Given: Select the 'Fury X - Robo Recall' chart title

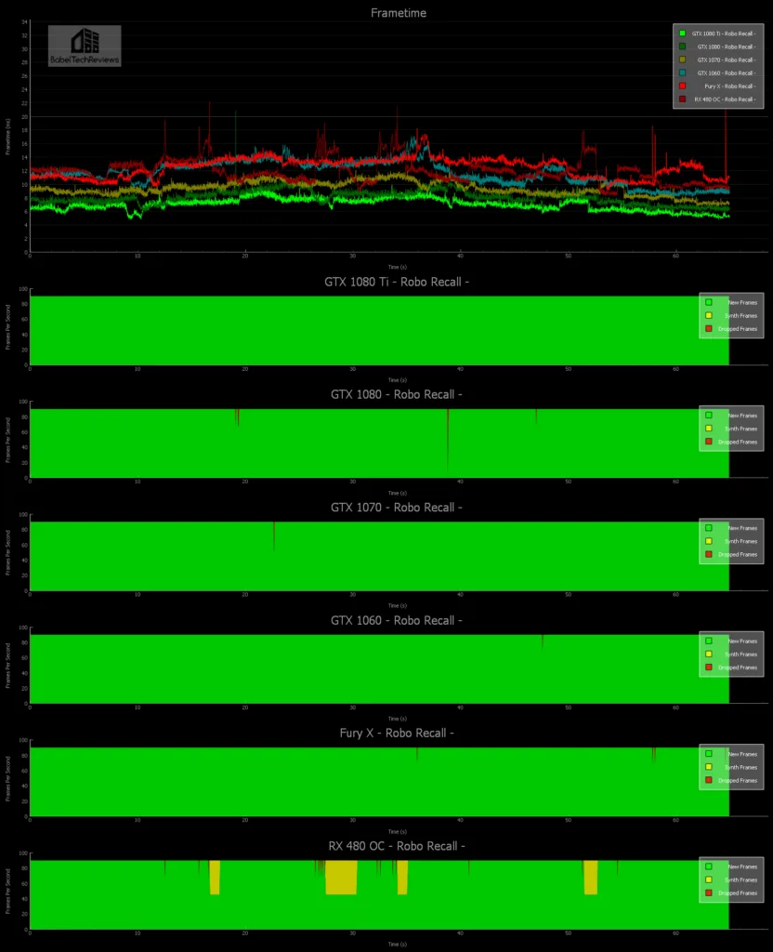Looking at the screenshot, I should pos(396,733).
